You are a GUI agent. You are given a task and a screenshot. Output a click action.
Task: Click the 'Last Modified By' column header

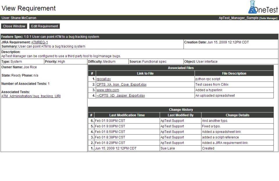180,115
